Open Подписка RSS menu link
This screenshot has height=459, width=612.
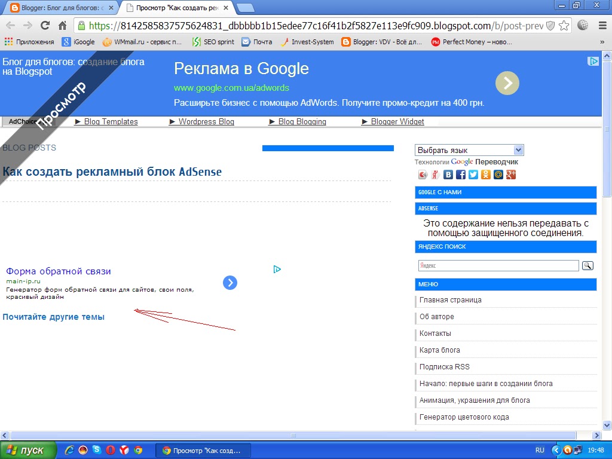(x=445, y=368)
